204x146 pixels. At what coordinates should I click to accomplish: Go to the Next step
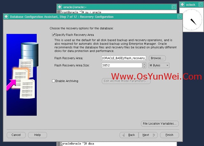point(148,135)
